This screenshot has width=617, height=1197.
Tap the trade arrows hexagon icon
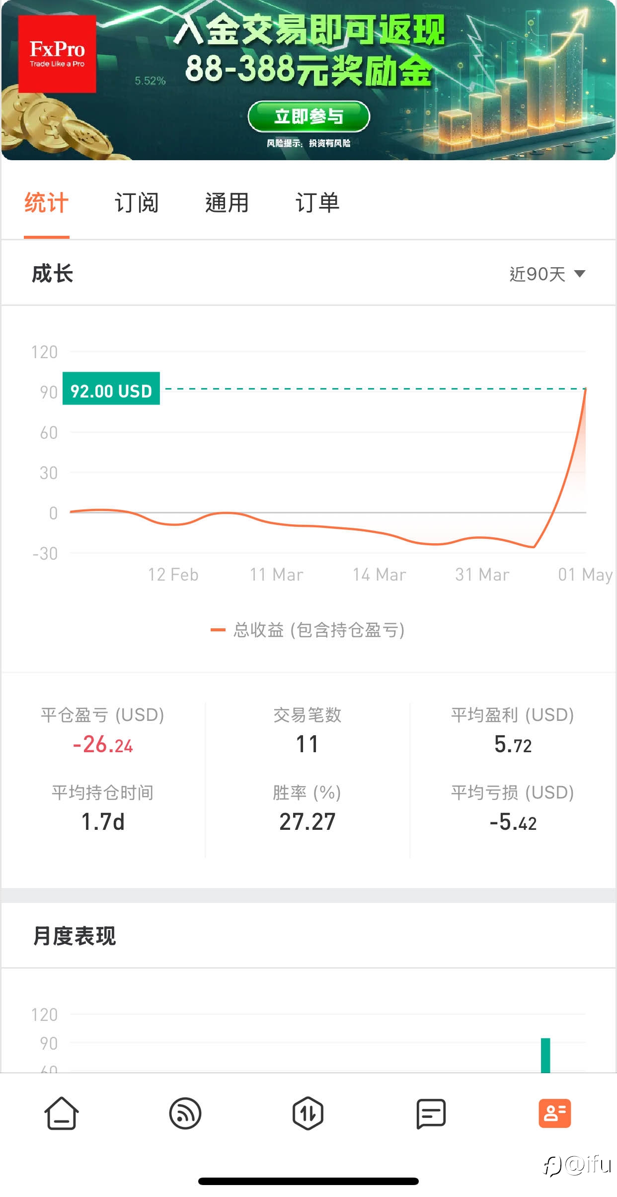(x=308, y=1113)
